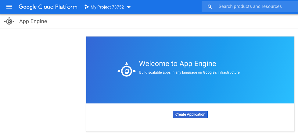The height and width of the screenshot is (136, 298).
Task: Click the App Engine icon in header
Action: point(9,21)
